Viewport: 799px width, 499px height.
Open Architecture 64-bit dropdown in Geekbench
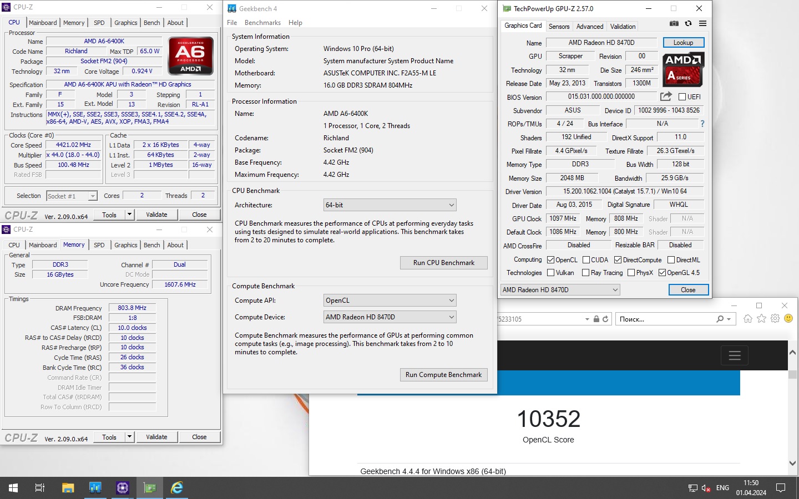[390, 205]
